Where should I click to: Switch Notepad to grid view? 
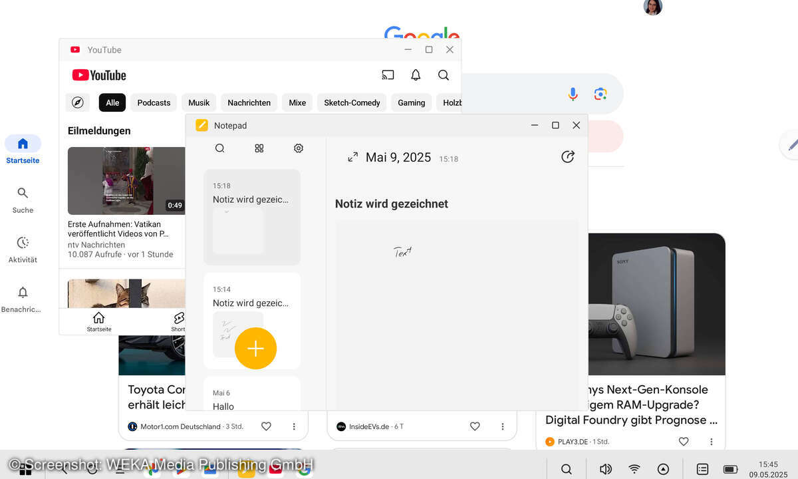tap(259, 148)
